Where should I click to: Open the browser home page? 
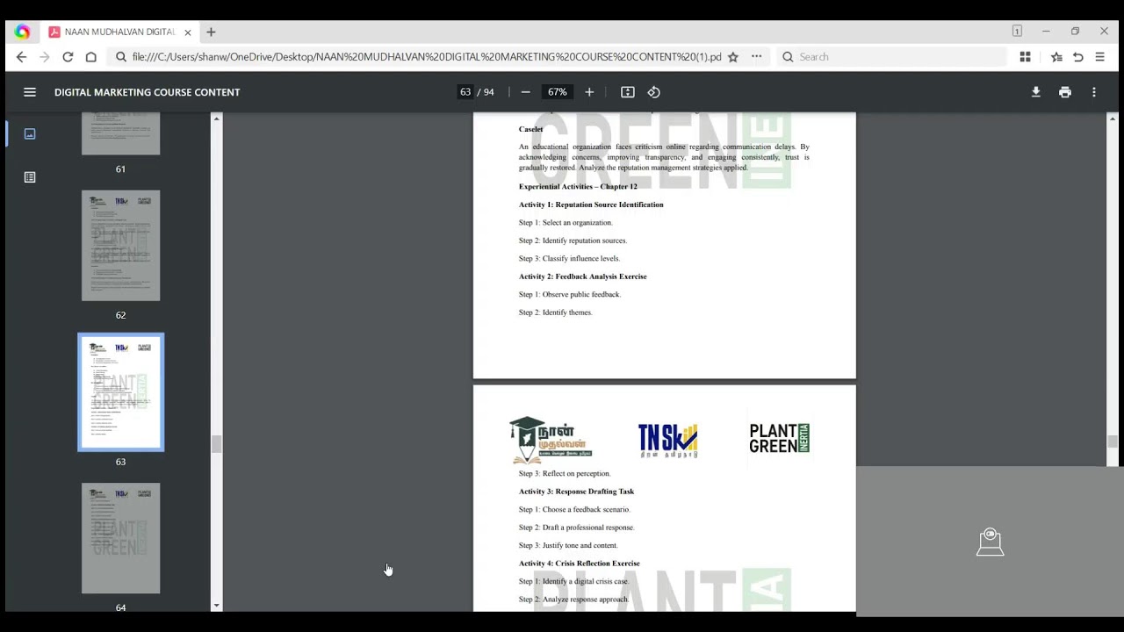point(91,57)
